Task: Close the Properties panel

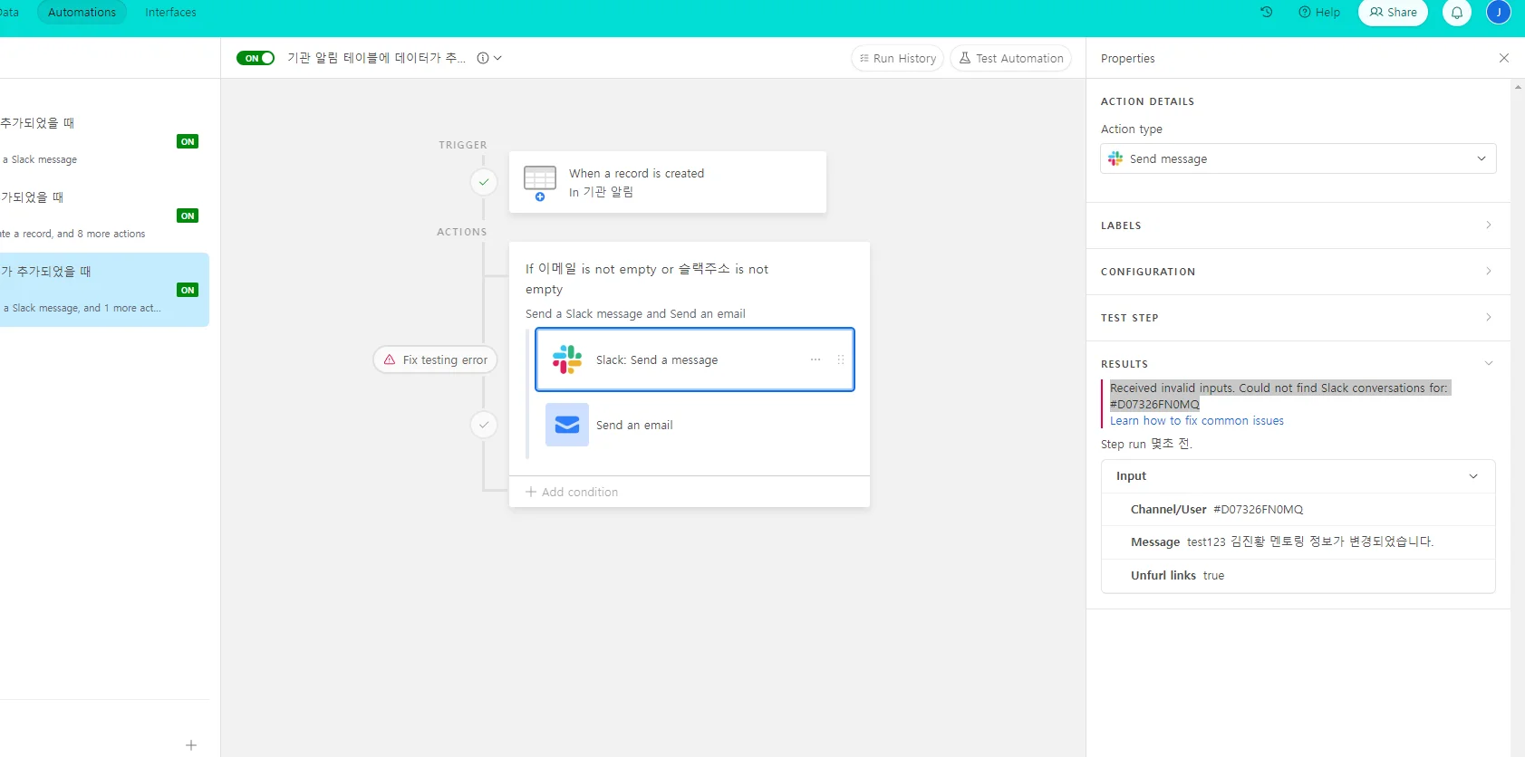Action: [x=1504, y=58]
